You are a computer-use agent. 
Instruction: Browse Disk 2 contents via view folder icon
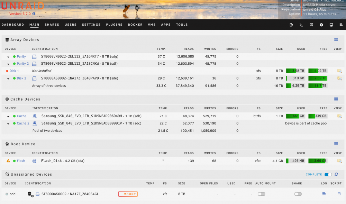pos(339,78)
